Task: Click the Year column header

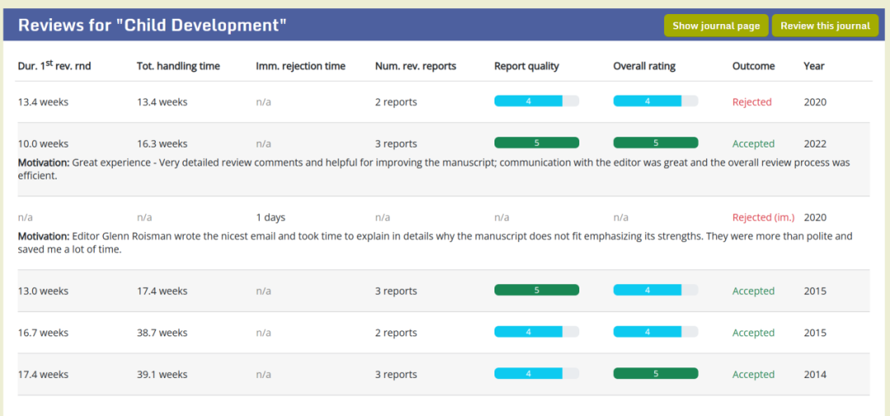Action: point(814,67)
